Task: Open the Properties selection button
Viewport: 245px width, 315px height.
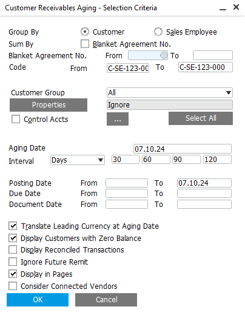Action: (49, 105)
